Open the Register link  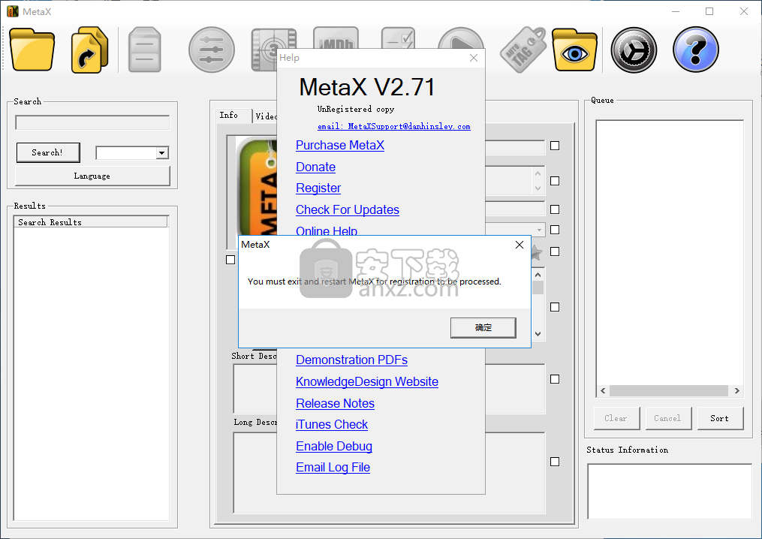pyautogui.click(x=318, y=188)
